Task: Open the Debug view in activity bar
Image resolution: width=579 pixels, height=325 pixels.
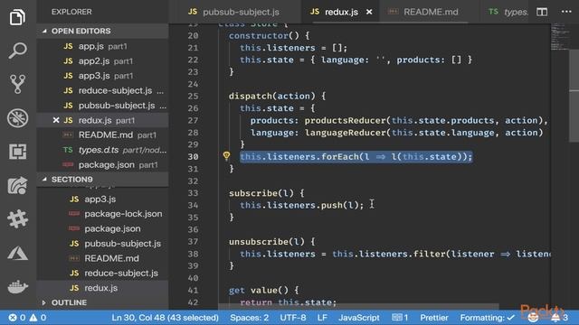Action: pyautogui.click(x=17, y=118)
